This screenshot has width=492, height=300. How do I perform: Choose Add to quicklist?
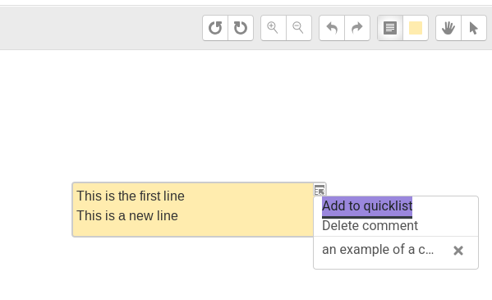coord(367,206)
